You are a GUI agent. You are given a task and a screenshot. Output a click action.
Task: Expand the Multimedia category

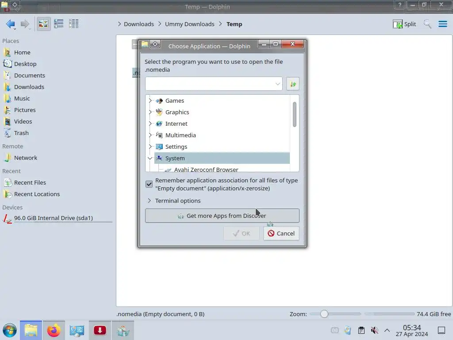(150, 135)
